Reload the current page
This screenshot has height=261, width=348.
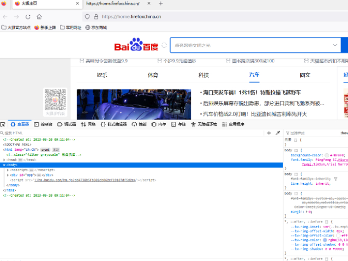(28, 17)
